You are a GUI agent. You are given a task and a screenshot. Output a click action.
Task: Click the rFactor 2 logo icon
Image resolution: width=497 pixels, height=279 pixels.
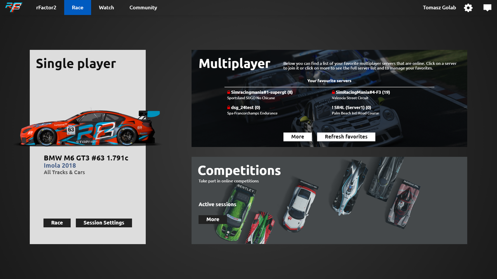click(14, 7)
